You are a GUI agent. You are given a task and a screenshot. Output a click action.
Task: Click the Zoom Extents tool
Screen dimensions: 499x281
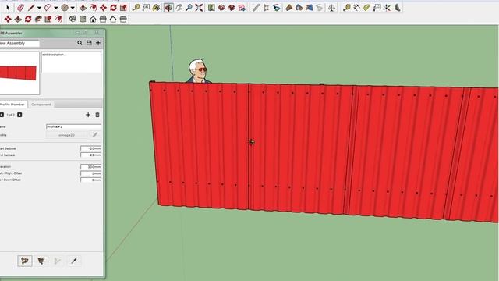[200, 8]
